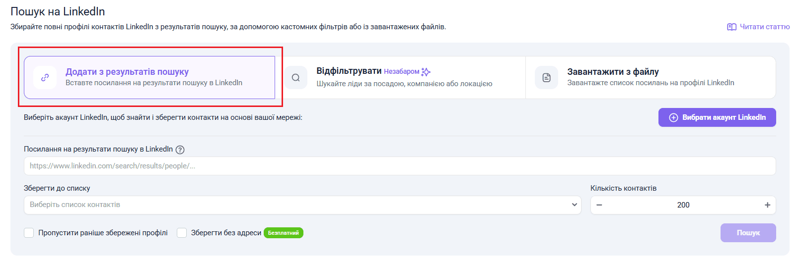Increase contact count with plus button

(767, 205)
